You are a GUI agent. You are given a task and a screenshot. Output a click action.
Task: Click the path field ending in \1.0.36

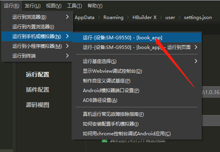click(x=211, y=92)
